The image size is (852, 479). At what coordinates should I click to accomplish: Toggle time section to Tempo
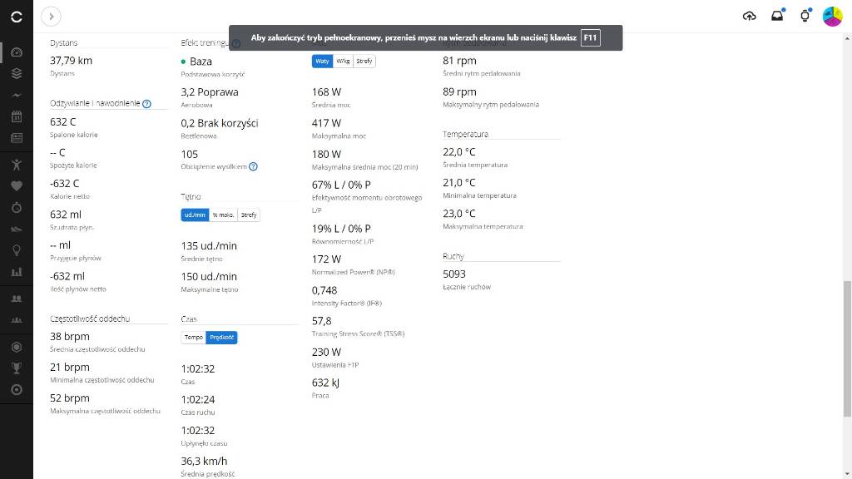click(193, 338)
